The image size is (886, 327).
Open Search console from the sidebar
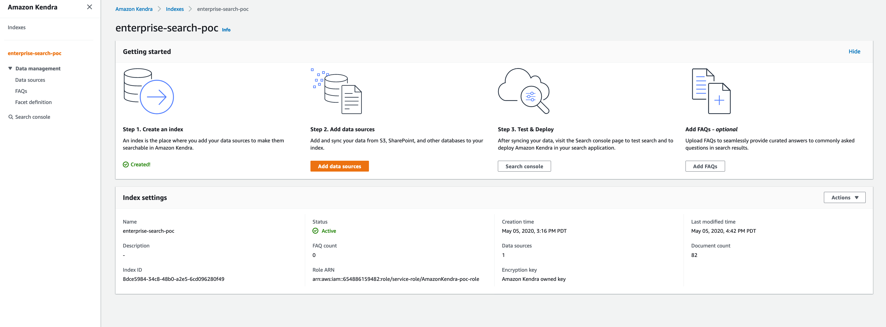[32, 117]
